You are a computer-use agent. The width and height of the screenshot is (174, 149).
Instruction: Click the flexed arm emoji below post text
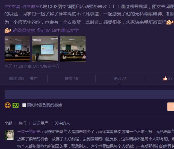(8, 30)
